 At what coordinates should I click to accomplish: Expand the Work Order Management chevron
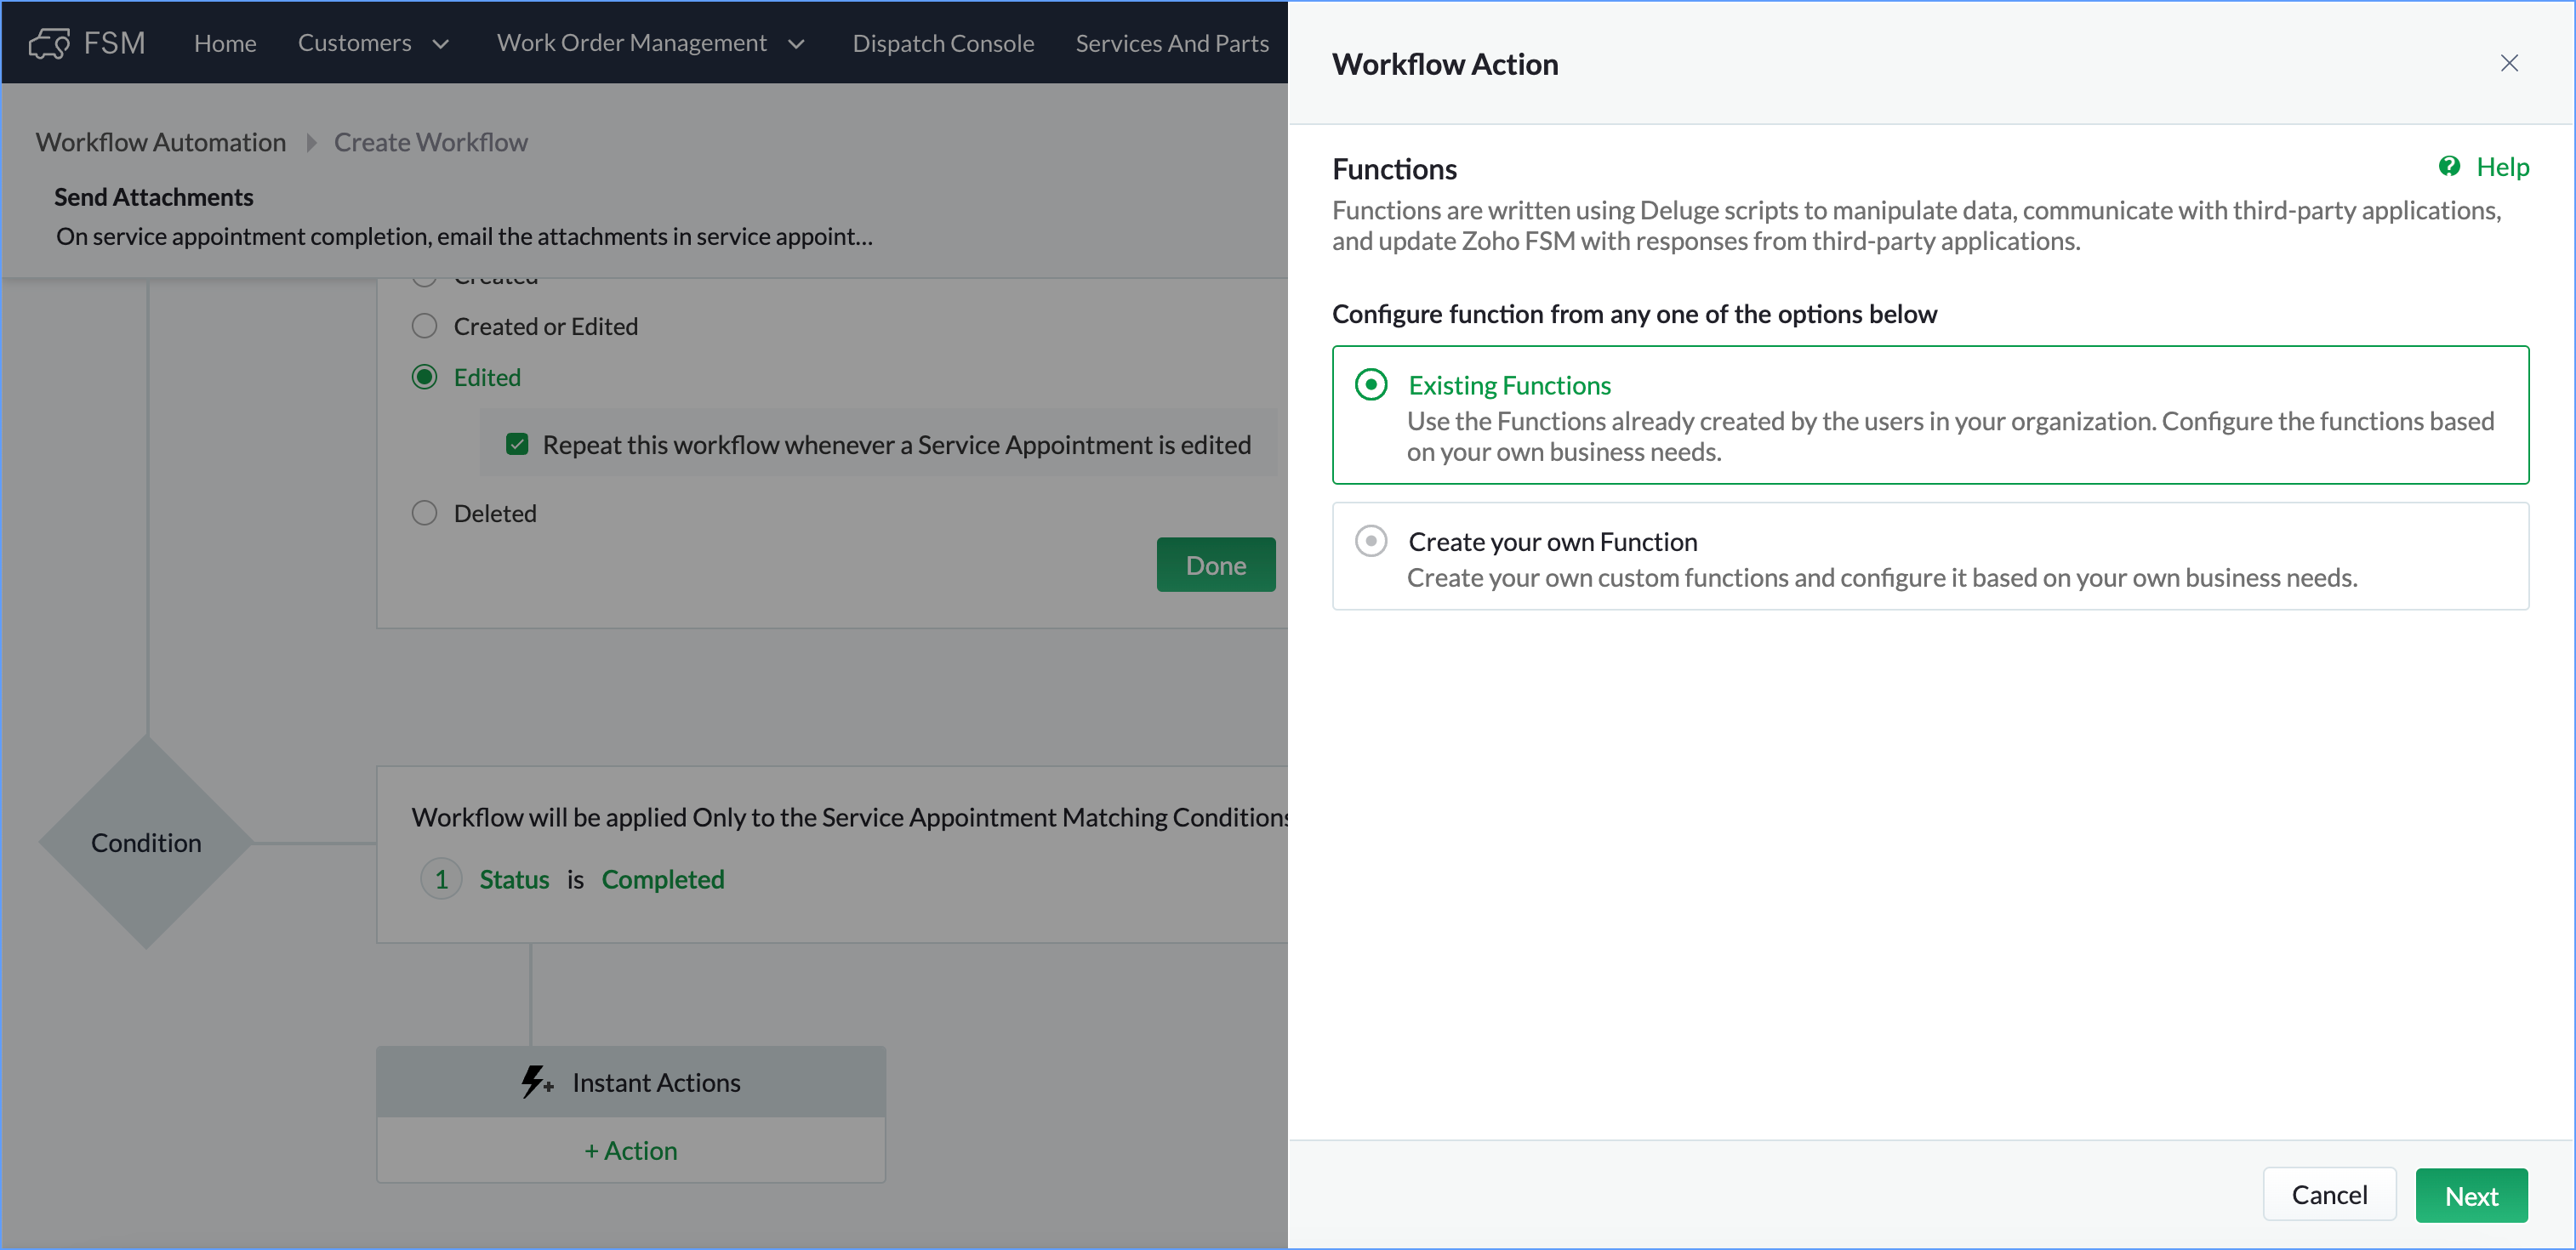(x=797, y=44)
